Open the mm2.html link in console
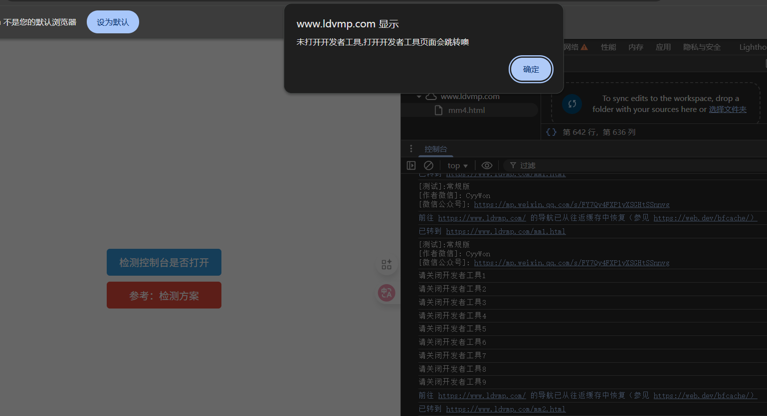This screenshot has width=767, height=416. (x=506, y=409)
